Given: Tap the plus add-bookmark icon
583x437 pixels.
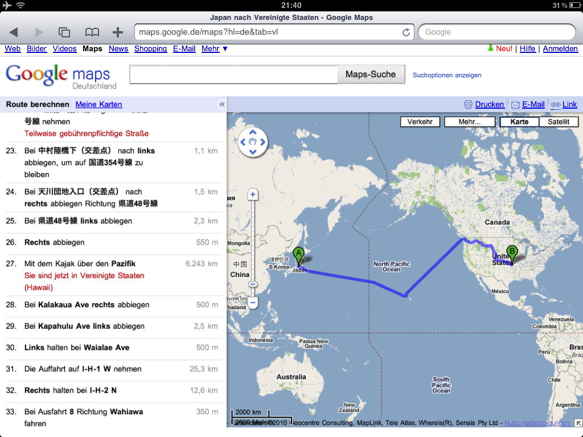Looking at the screenshot, I should pos(118,32).
